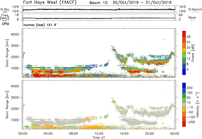Click the 'Time UT' axis title

click(x=99, y=137)
